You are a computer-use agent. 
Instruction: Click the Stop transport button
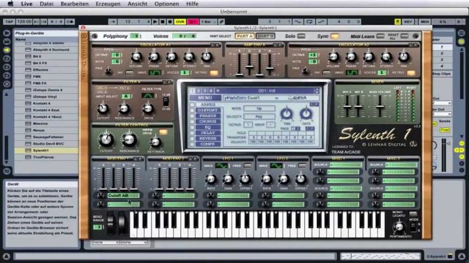point(162,22)
